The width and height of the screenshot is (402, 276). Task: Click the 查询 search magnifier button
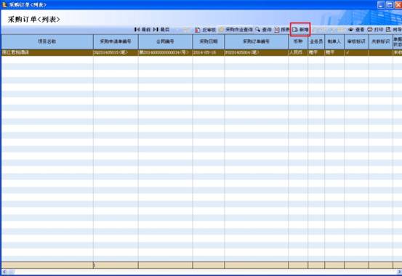[x=263, y=30]
